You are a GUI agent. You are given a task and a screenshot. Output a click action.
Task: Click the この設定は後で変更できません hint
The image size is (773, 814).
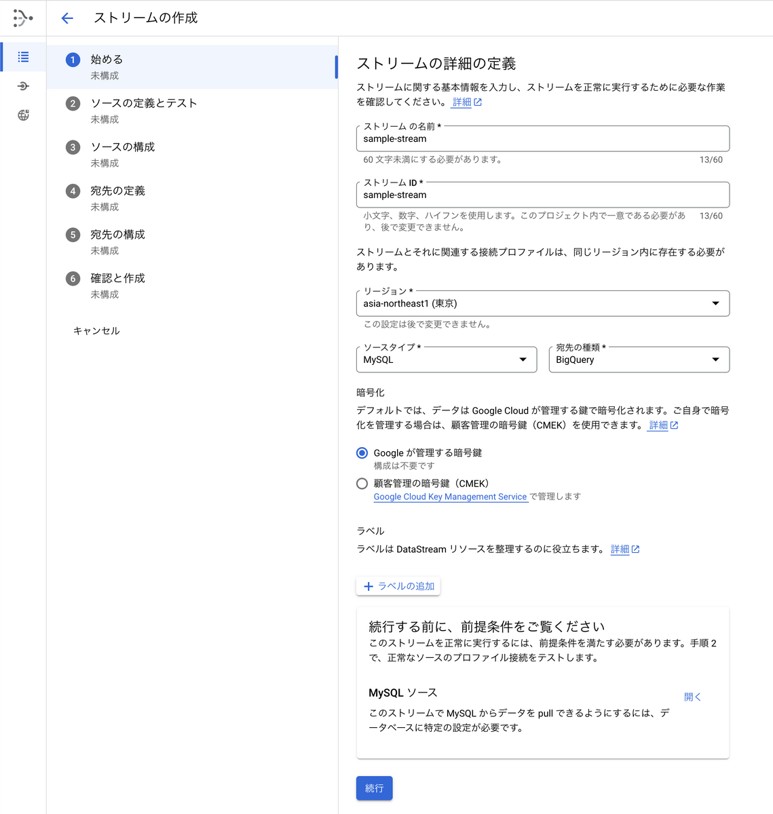(429, 324)
